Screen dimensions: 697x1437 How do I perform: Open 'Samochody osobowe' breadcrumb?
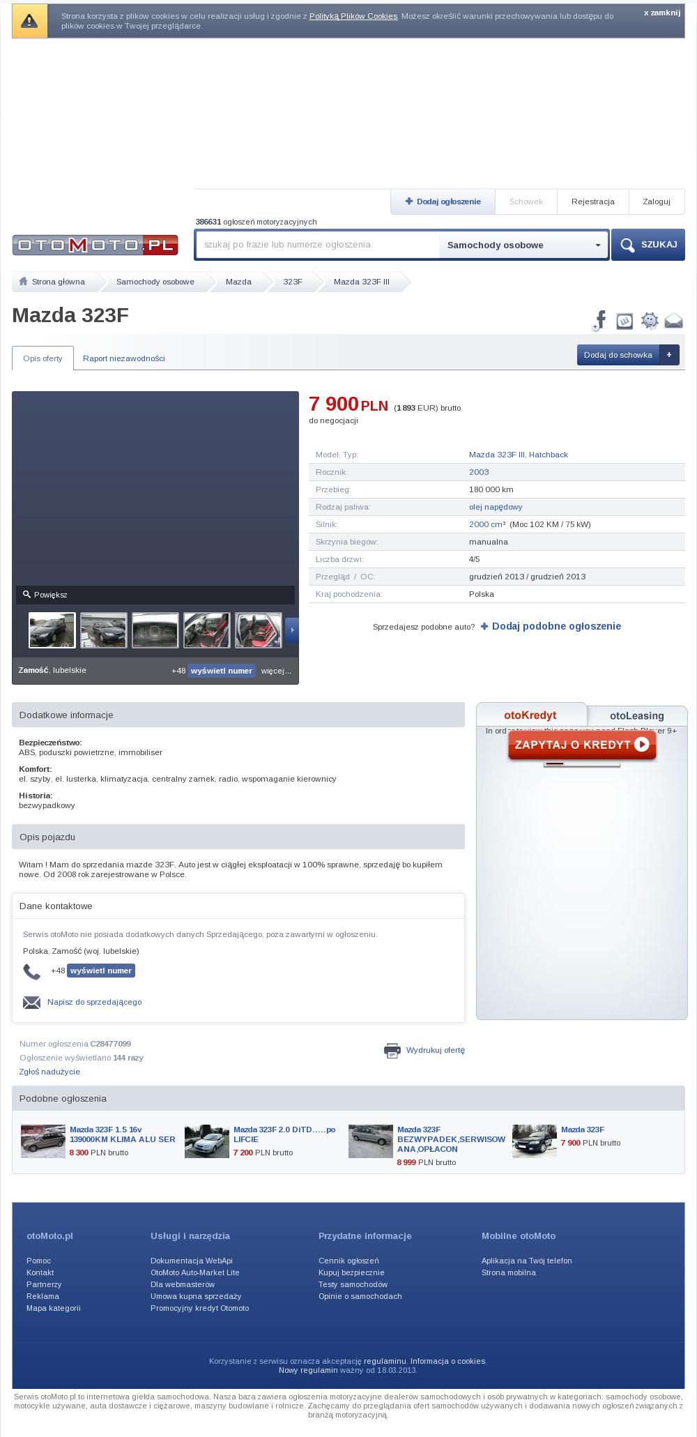point(155,282)
